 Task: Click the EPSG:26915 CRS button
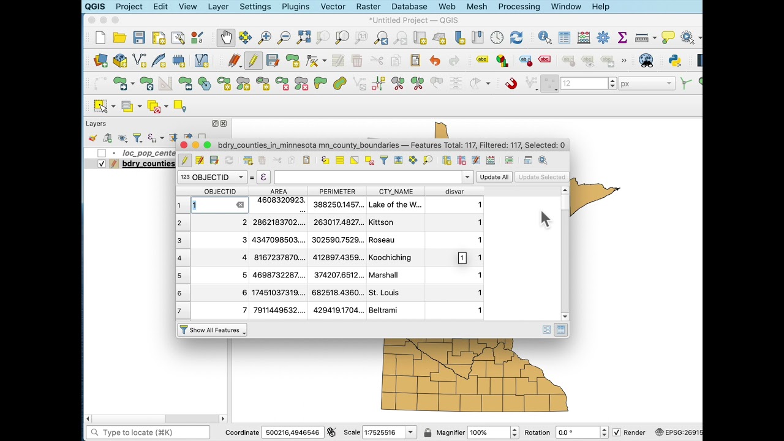pyautogui.click(x=678, y=432)
